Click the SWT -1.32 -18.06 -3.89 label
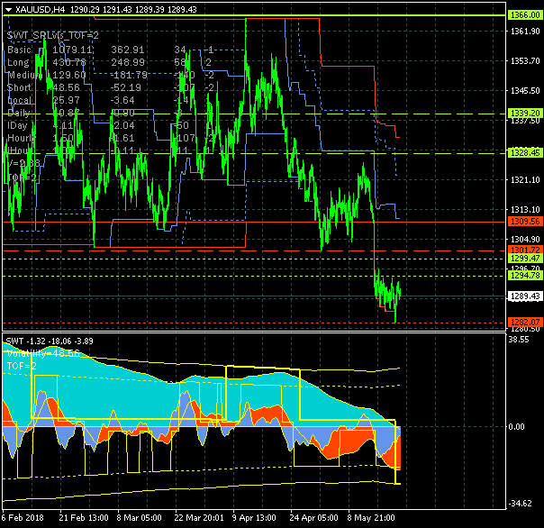 (50, 341)
